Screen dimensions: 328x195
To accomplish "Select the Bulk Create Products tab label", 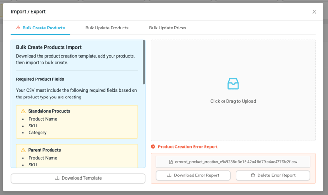I will coord(44,28).
